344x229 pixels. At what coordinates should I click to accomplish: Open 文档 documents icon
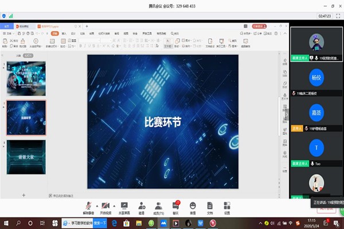point(210,207)
